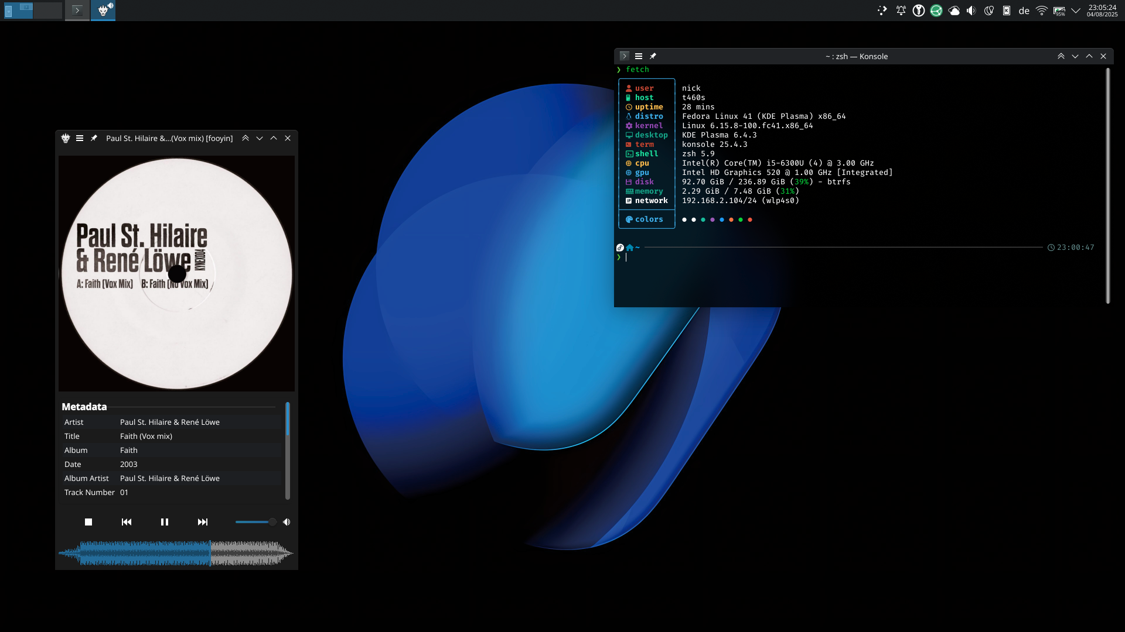Click the 'fetch' command text

pyautogui.click(x=637, y=70)
